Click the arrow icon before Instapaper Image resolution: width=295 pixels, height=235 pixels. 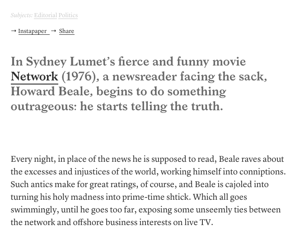[14, 31]
